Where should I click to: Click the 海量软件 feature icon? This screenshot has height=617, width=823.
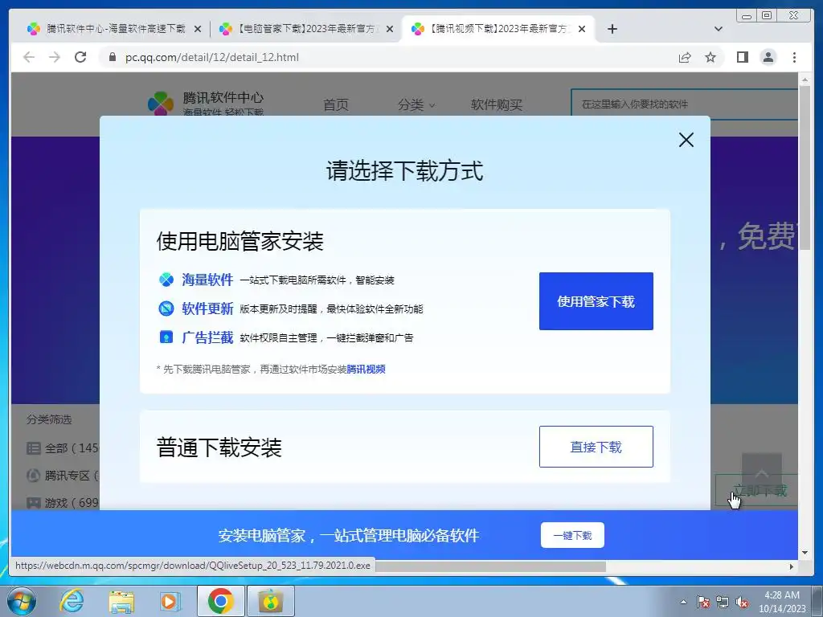(166, 280)
